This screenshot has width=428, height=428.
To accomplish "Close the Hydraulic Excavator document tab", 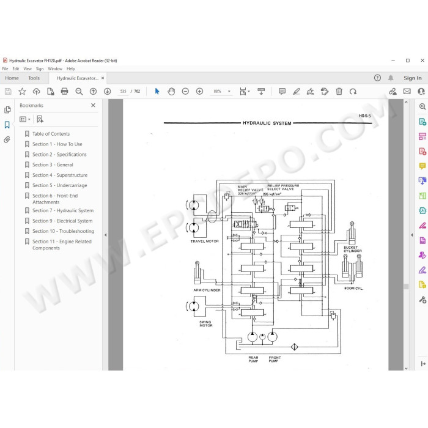I will pyautogui.click(x=103, y=78).
